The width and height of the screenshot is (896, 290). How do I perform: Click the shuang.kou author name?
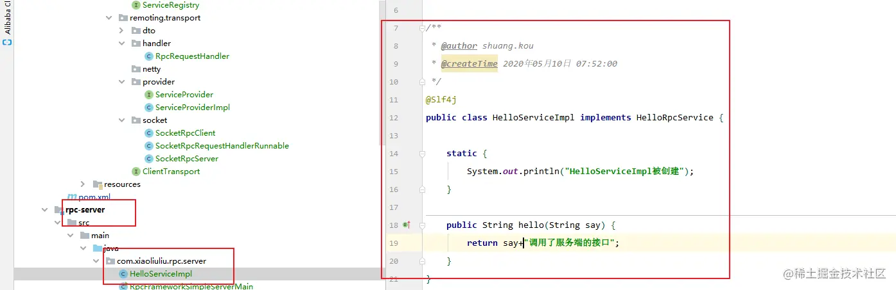click(508, 46)
